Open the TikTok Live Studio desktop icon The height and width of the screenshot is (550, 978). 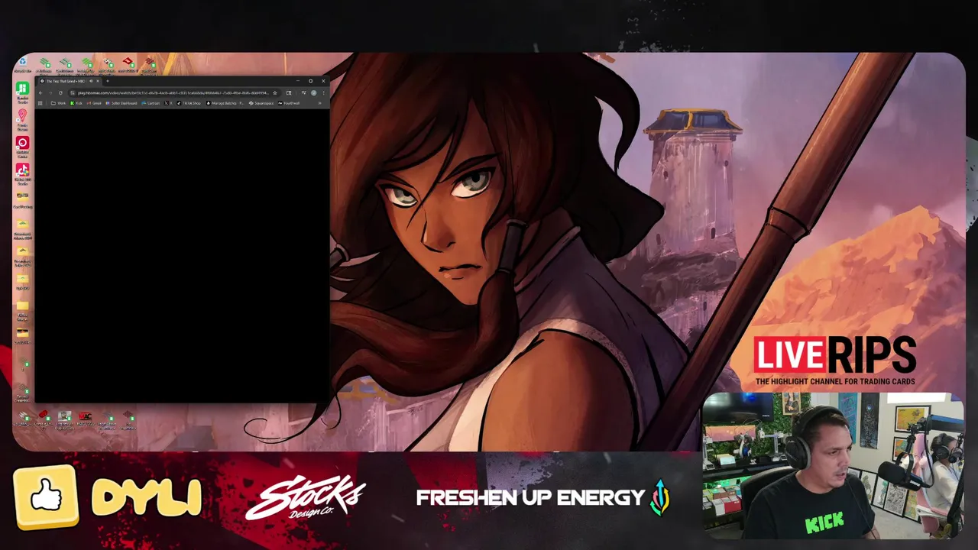[22, 171]
